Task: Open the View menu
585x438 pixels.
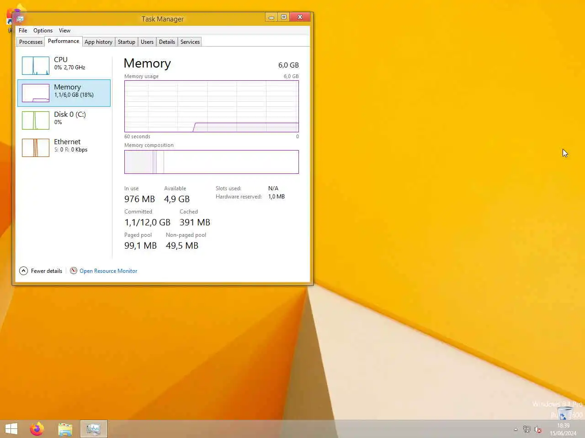Action: (x=64, y=31)
